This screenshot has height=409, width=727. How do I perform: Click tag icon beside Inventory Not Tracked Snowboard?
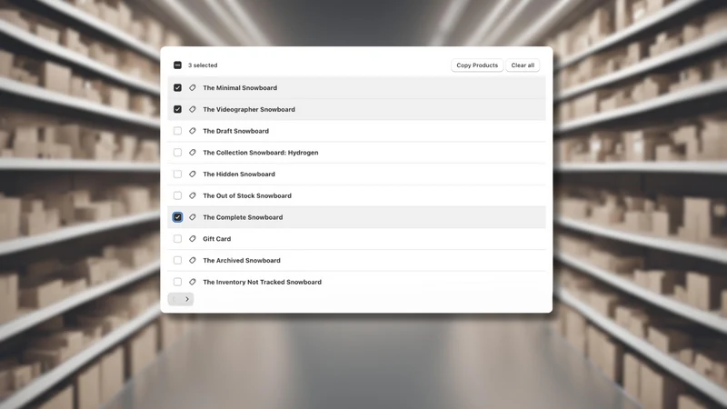[x=193, y=282]
